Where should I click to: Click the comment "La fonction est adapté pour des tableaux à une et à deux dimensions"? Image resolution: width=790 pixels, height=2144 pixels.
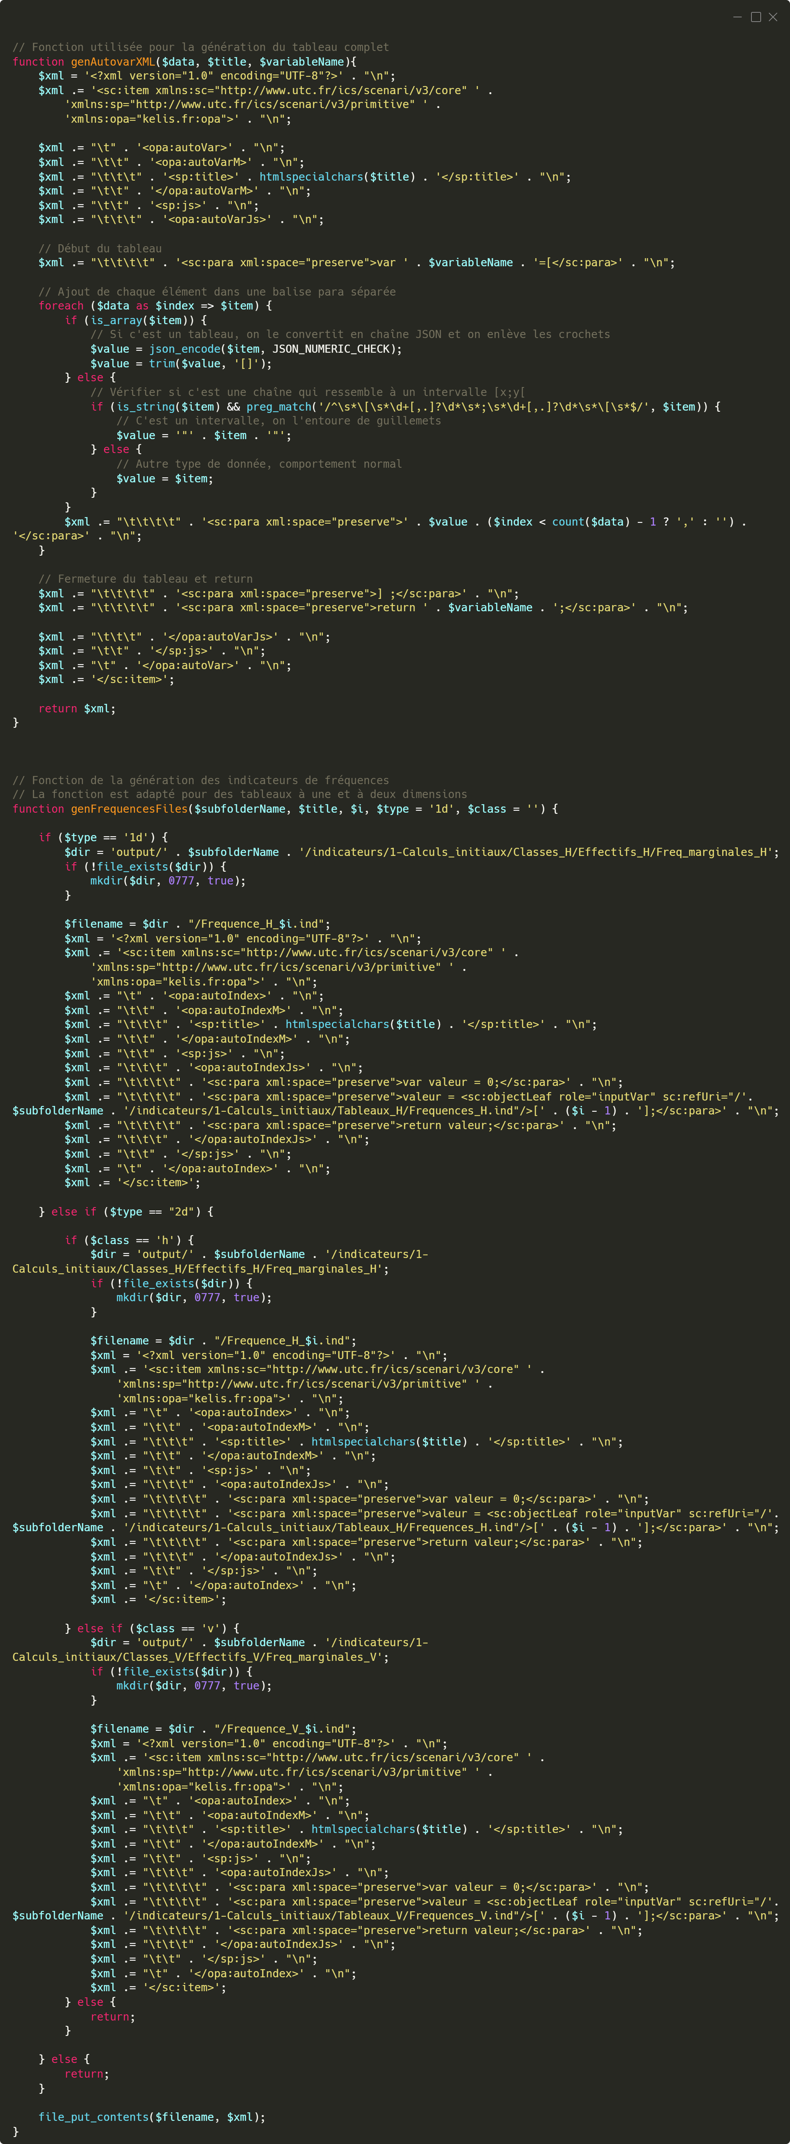click(240, 794)
